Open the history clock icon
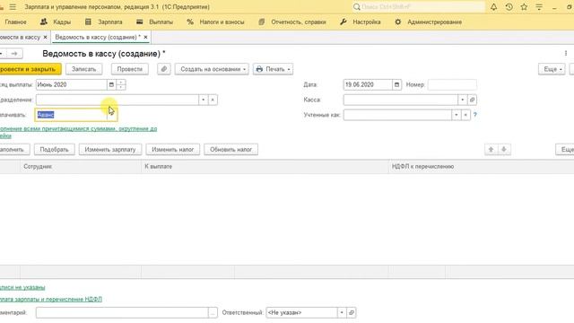 [x=509, y=7]
